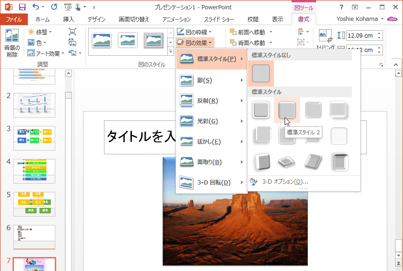Screen dimensions: 403x271
Task: Apply the third picture style thumbnail
Action: (153, 40)
